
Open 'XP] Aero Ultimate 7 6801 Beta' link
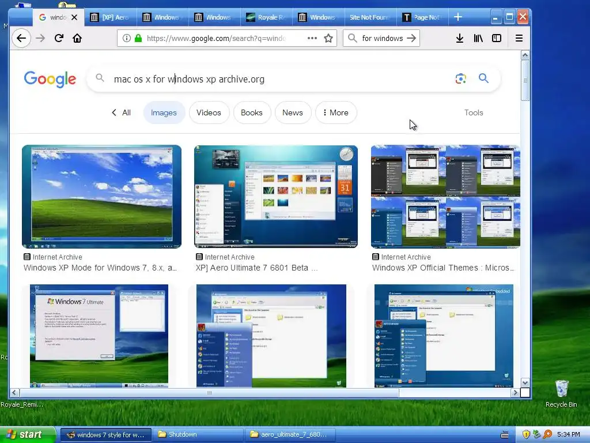point(256,268)
